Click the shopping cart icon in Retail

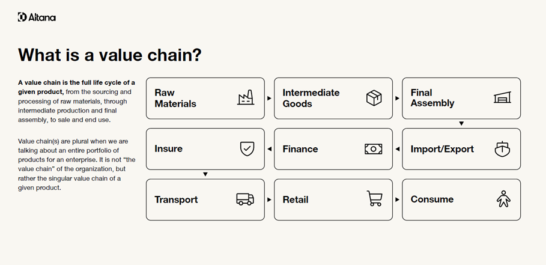pos(375,198)
